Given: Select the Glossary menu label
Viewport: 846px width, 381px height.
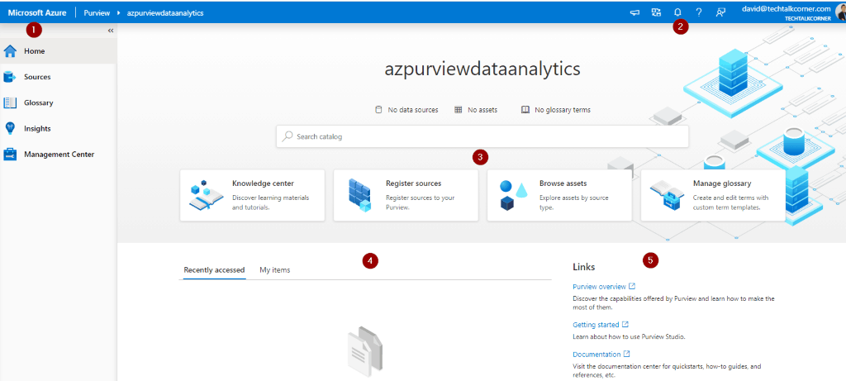Looking at the screenshot, I should 38,102.
